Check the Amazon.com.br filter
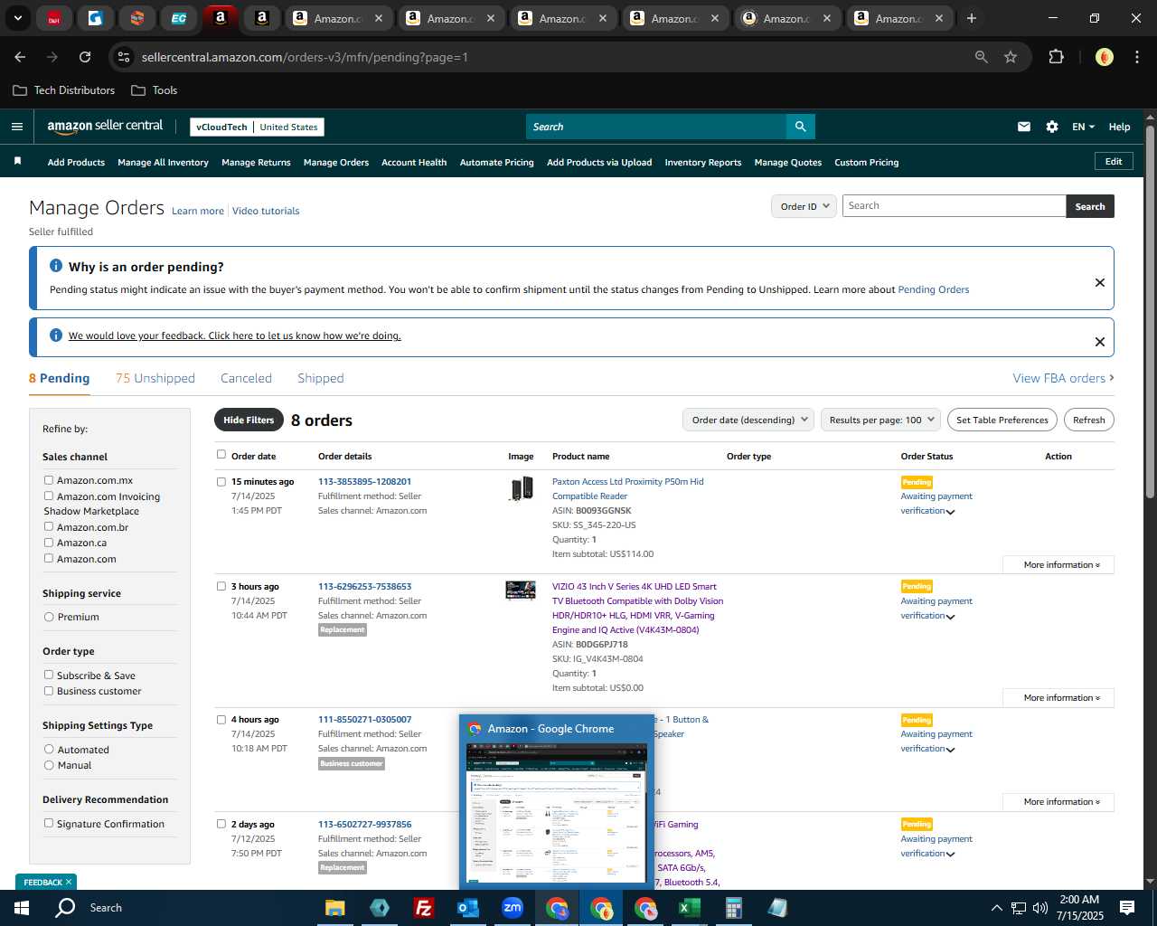 click(49, 526)
